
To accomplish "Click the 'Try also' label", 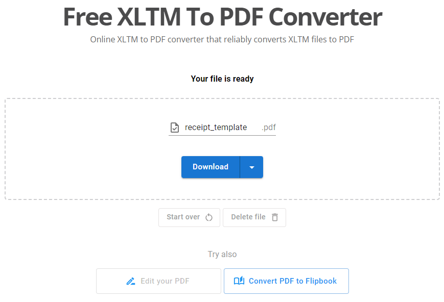I will coord(222,254).
